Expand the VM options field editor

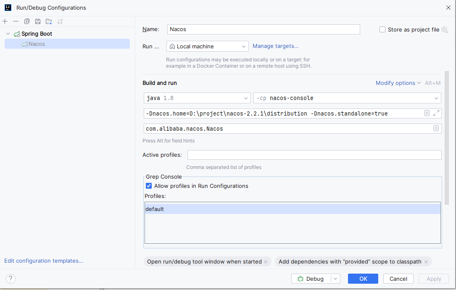436,113
